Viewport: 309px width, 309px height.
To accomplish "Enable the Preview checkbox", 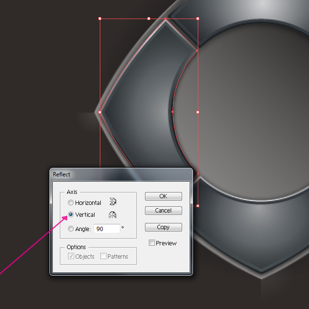I will click(152, 243).
